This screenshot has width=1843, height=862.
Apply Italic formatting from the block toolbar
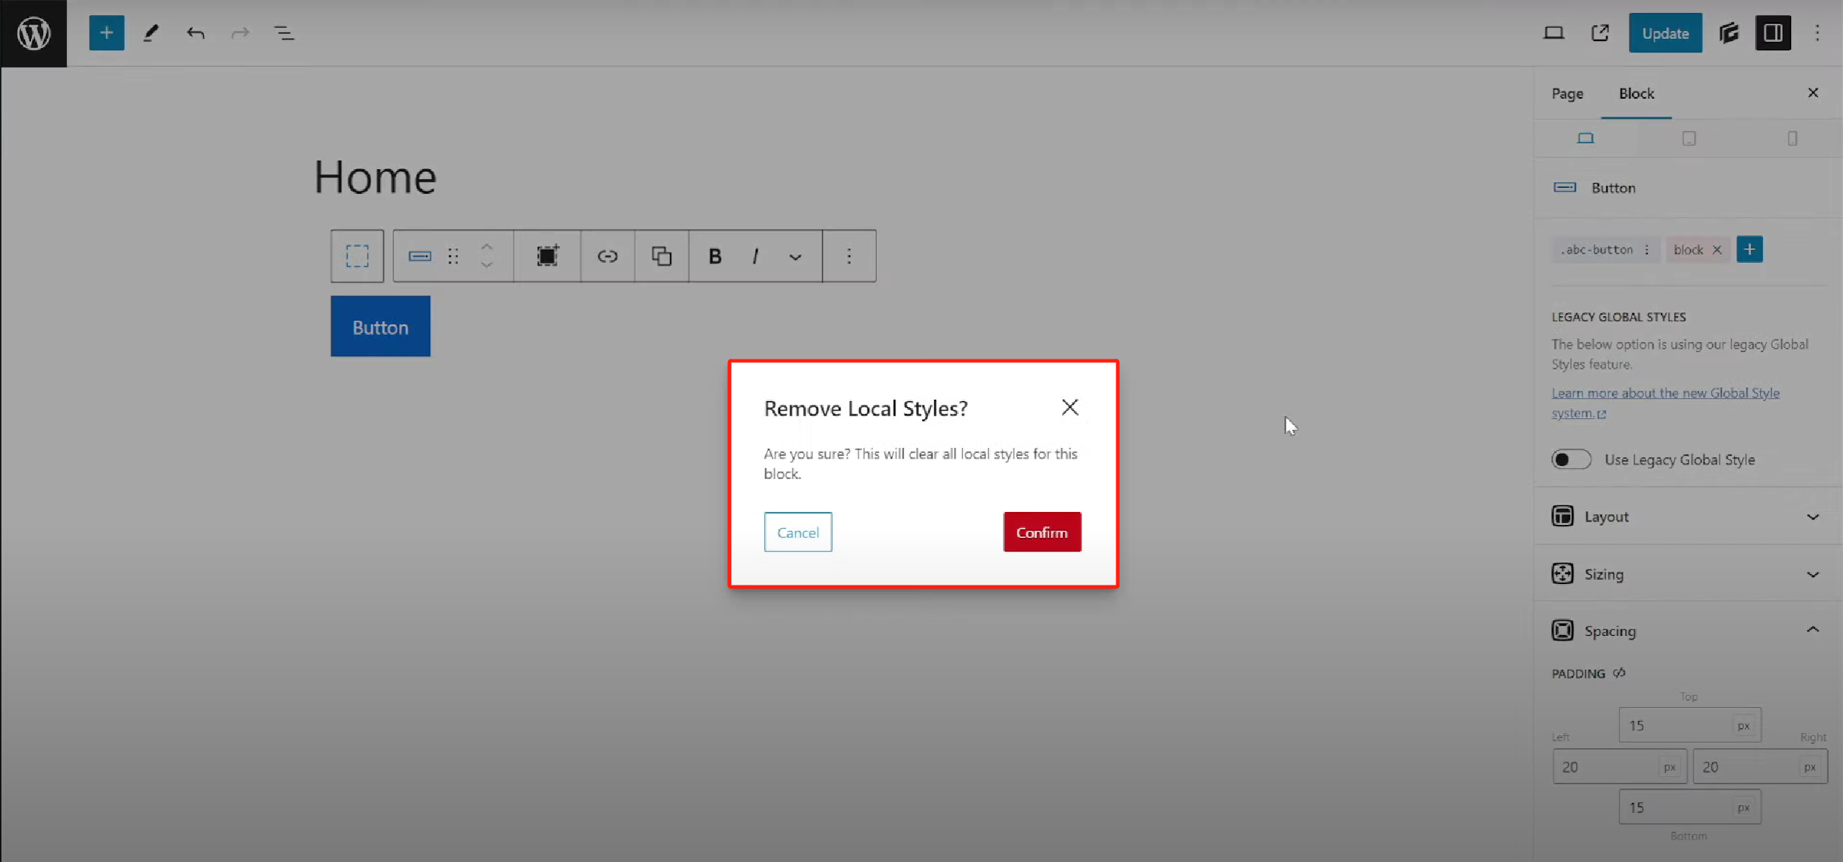(755, 256)
